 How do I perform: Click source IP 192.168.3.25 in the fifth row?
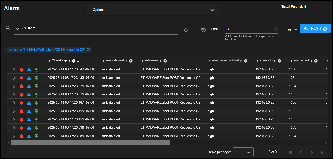coord(265,103)
